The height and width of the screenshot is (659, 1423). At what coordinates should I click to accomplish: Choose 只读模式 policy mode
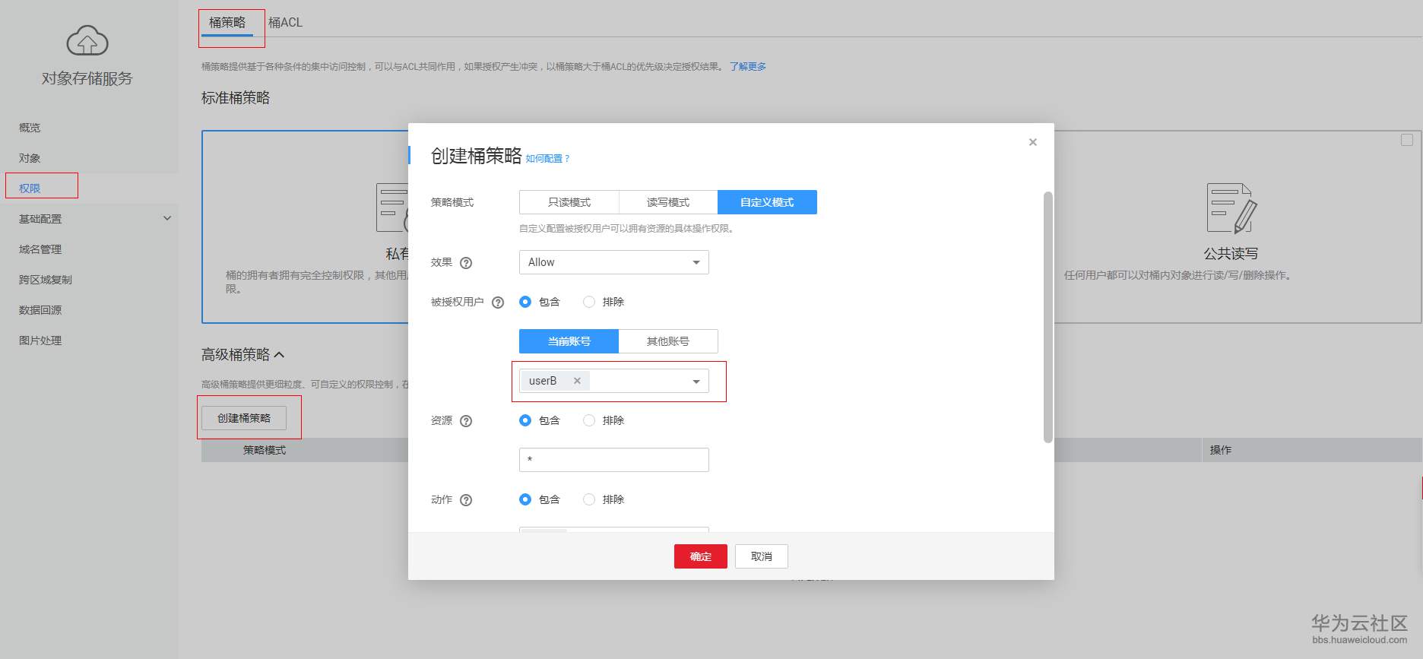[569, 202]
